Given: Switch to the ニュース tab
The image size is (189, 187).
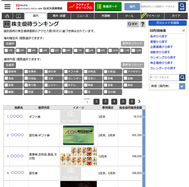Looking at the screenshot, I should (x=82, y=16).
